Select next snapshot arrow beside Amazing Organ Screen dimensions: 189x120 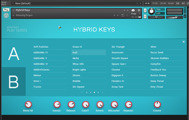[118, 15]
